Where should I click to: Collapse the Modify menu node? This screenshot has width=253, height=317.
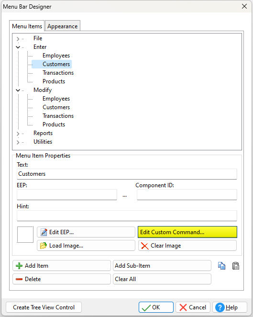click(x=18, y=90)
